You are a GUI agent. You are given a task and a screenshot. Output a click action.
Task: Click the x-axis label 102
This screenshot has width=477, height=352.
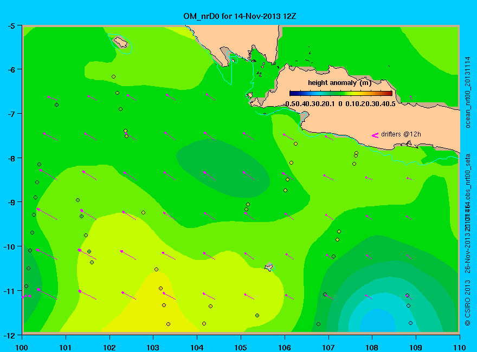109,348
